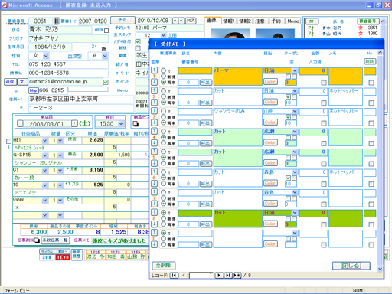
Task: Open the Map button beside postal code
Action: point(33,90)
